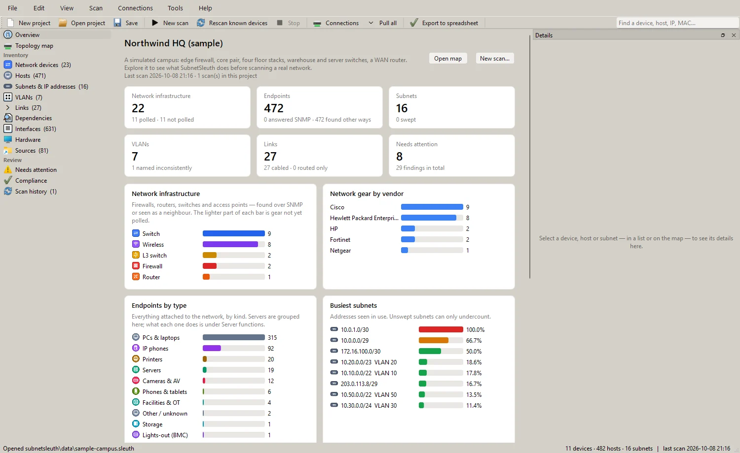Click the main content vertical scrollbar
This screenshot has height=453, width=740.
pos(530,158)
